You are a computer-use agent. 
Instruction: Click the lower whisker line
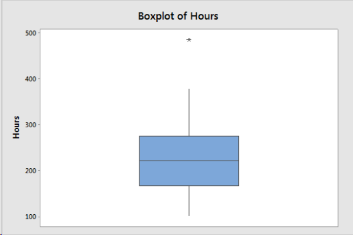coord(189,201)
